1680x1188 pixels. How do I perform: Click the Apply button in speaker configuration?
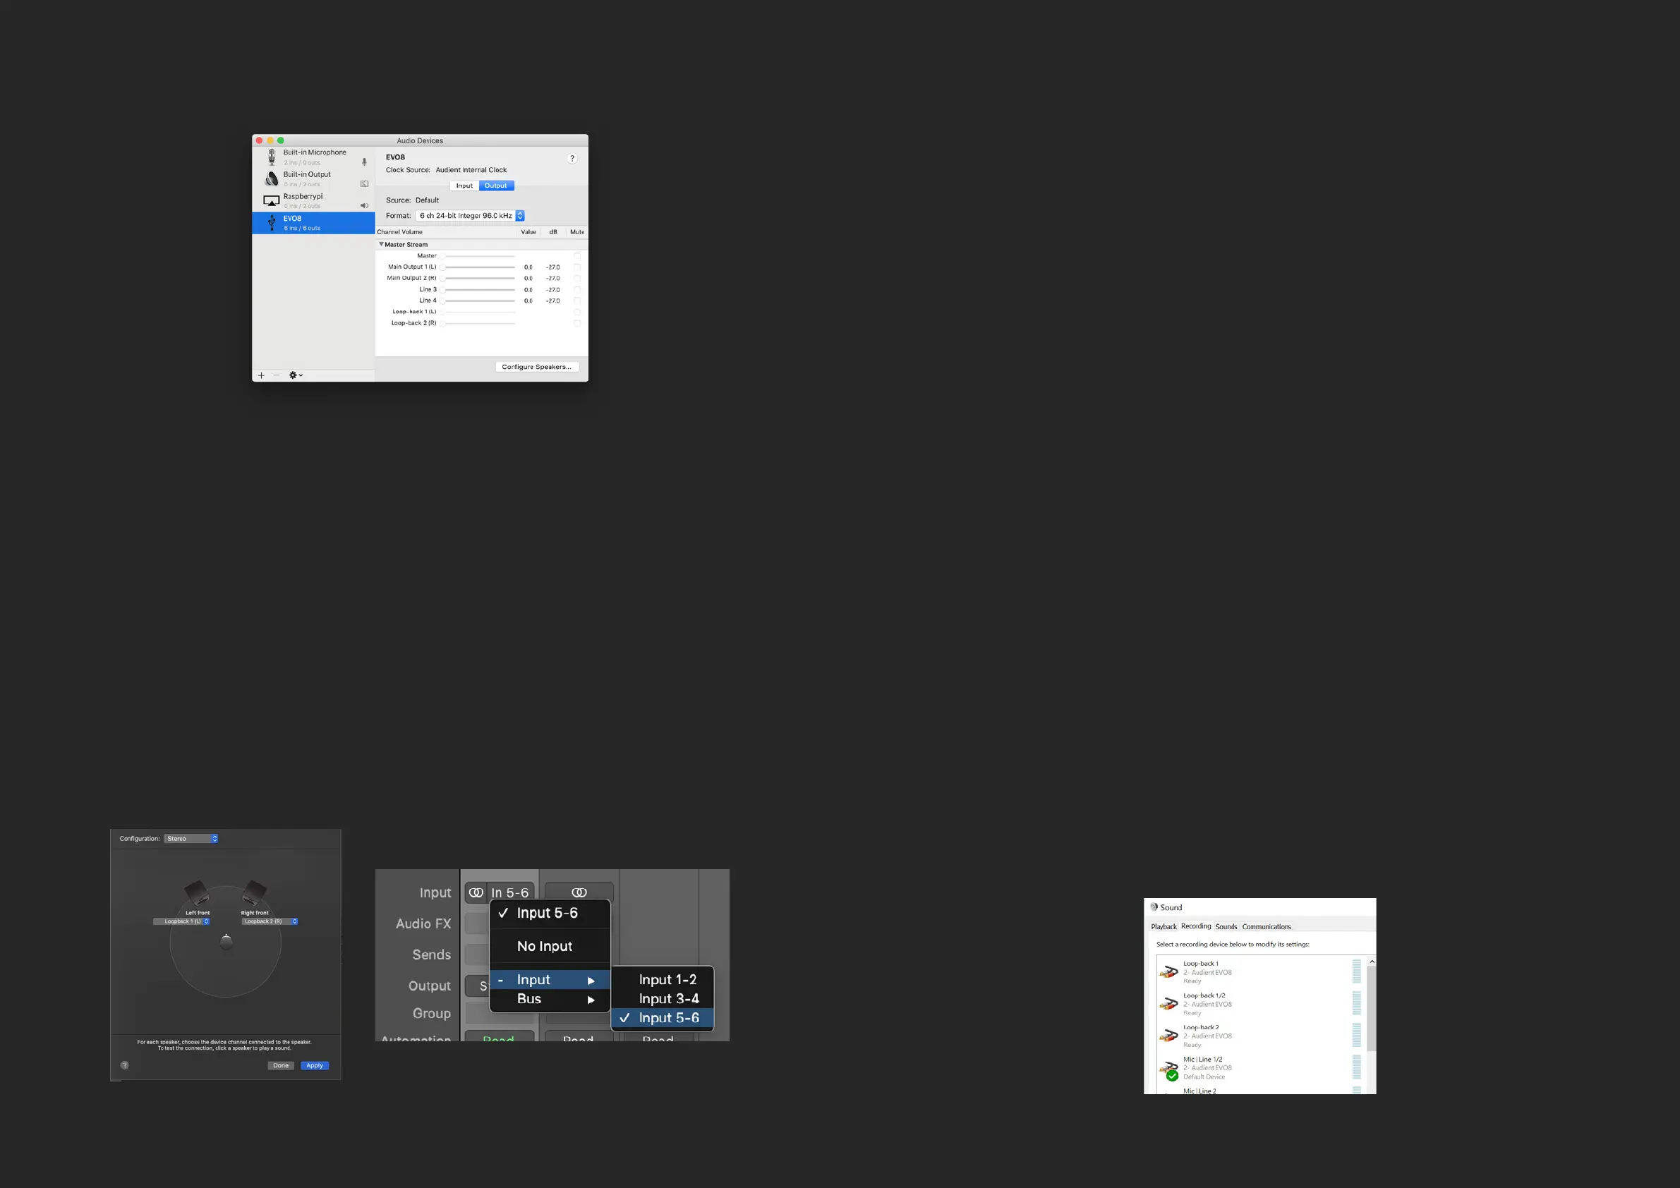315,1065
